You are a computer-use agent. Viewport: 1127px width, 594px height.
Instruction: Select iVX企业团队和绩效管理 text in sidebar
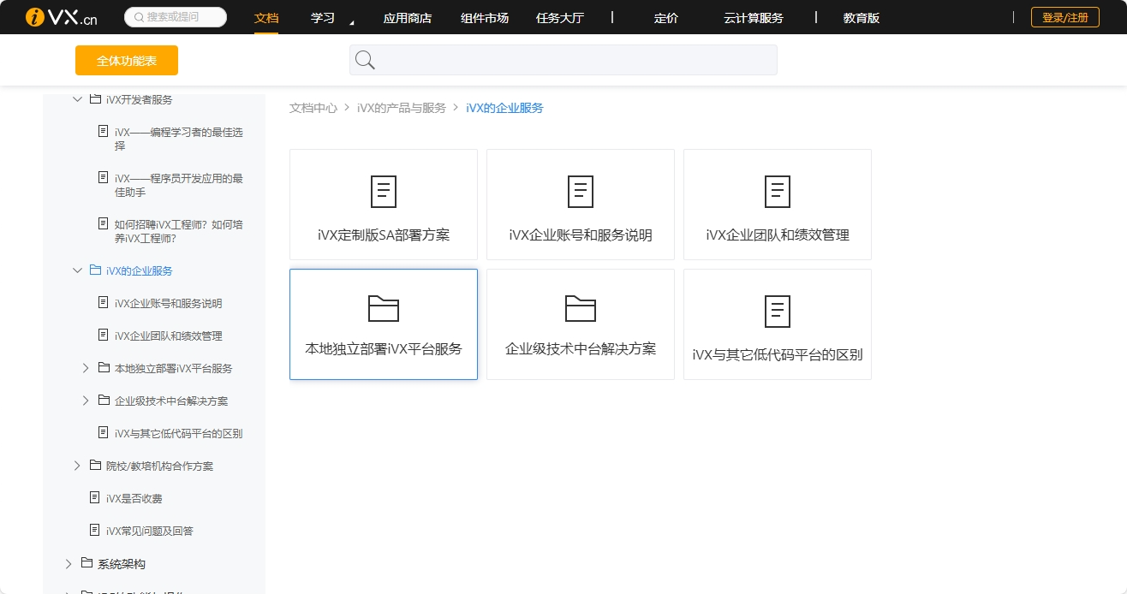coord(169,336)
